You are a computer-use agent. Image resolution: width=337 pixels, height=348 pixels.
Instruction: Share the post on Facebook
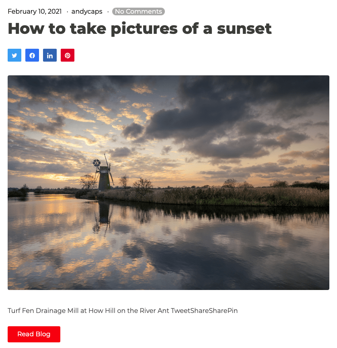32,55
